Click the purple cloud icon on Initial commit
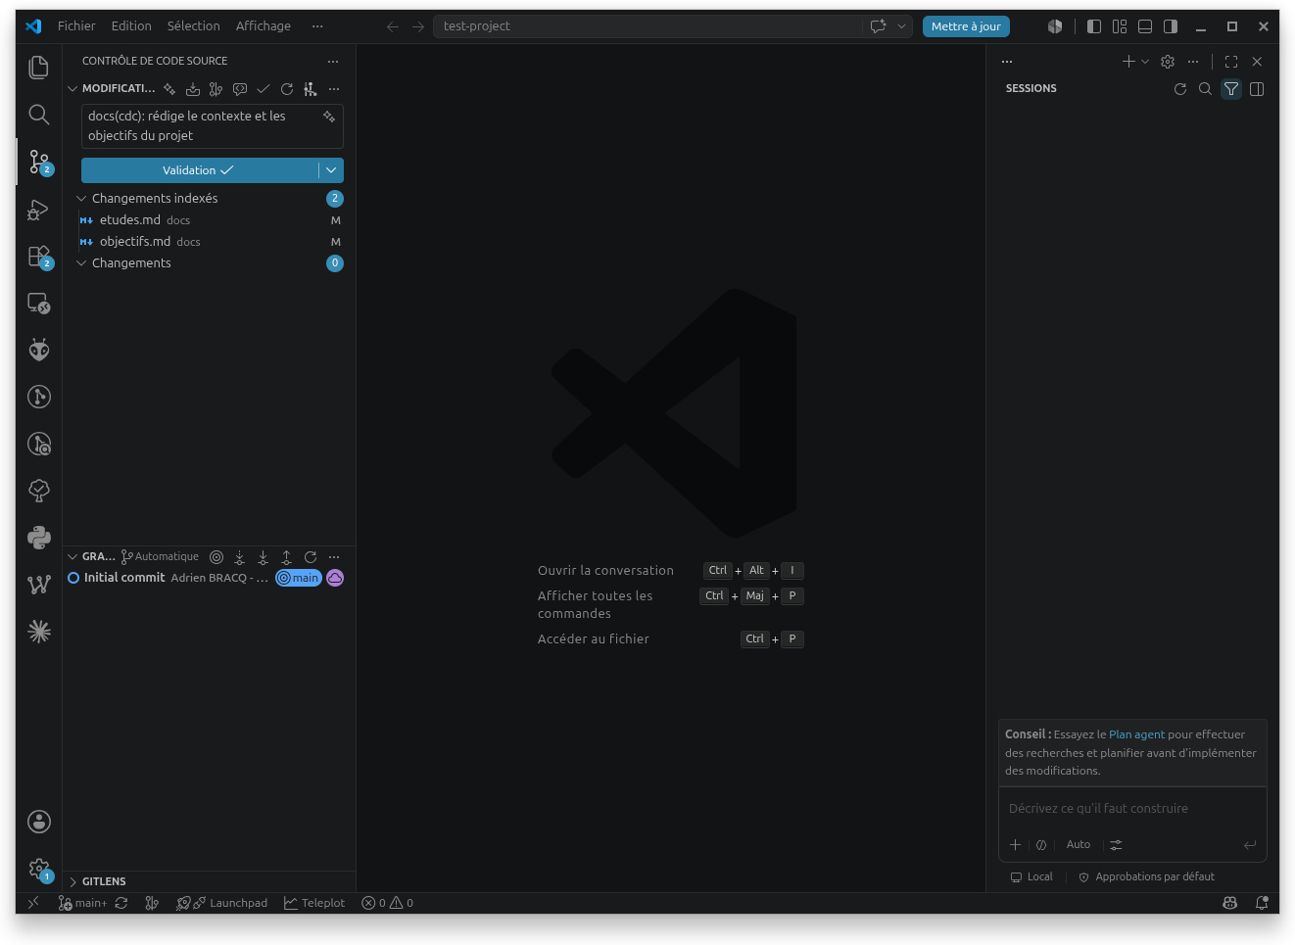This screenshot has height=945, width=1295. (335, 578)
